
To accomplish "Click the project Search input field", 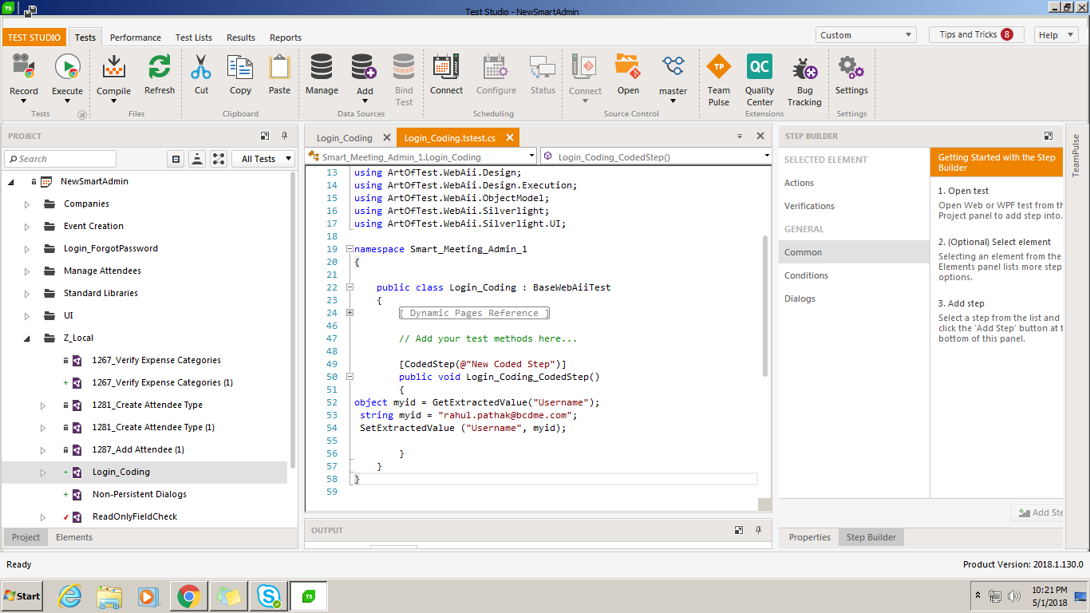I will tap(64, 159).
